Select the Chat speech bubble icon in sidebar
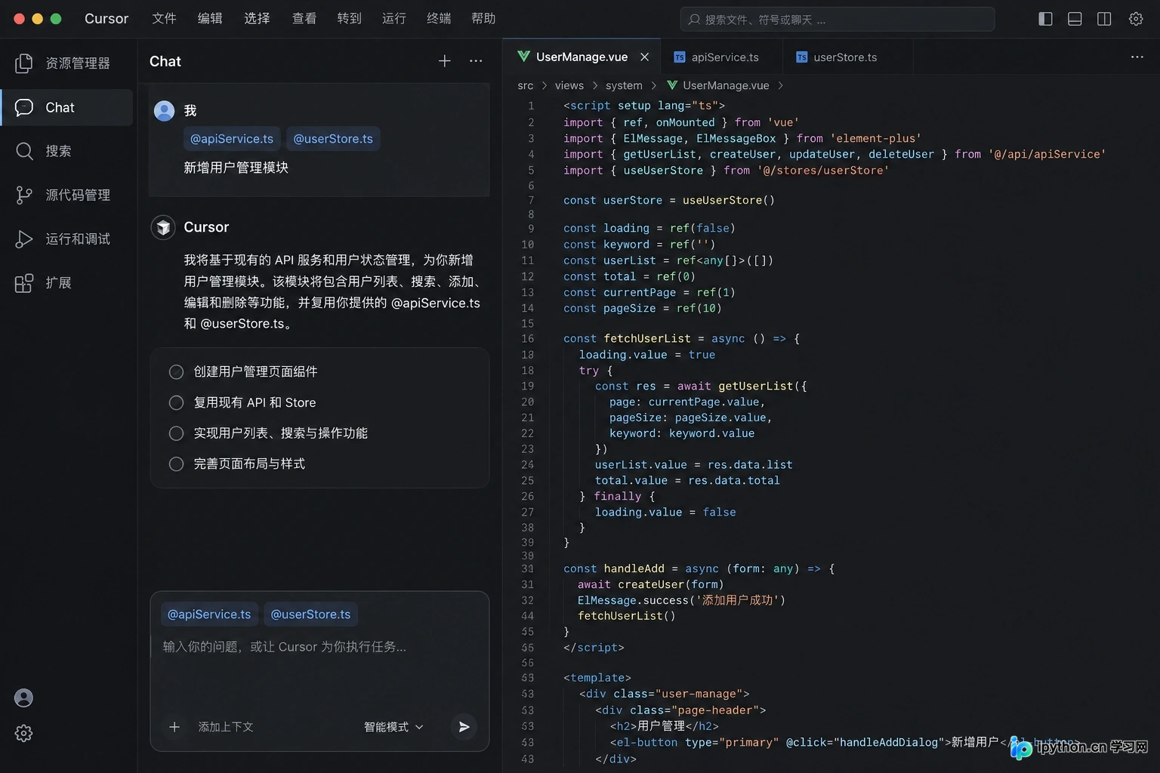 (24, 107)
